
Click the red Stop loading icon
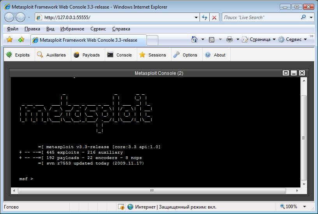pos(214,18)
